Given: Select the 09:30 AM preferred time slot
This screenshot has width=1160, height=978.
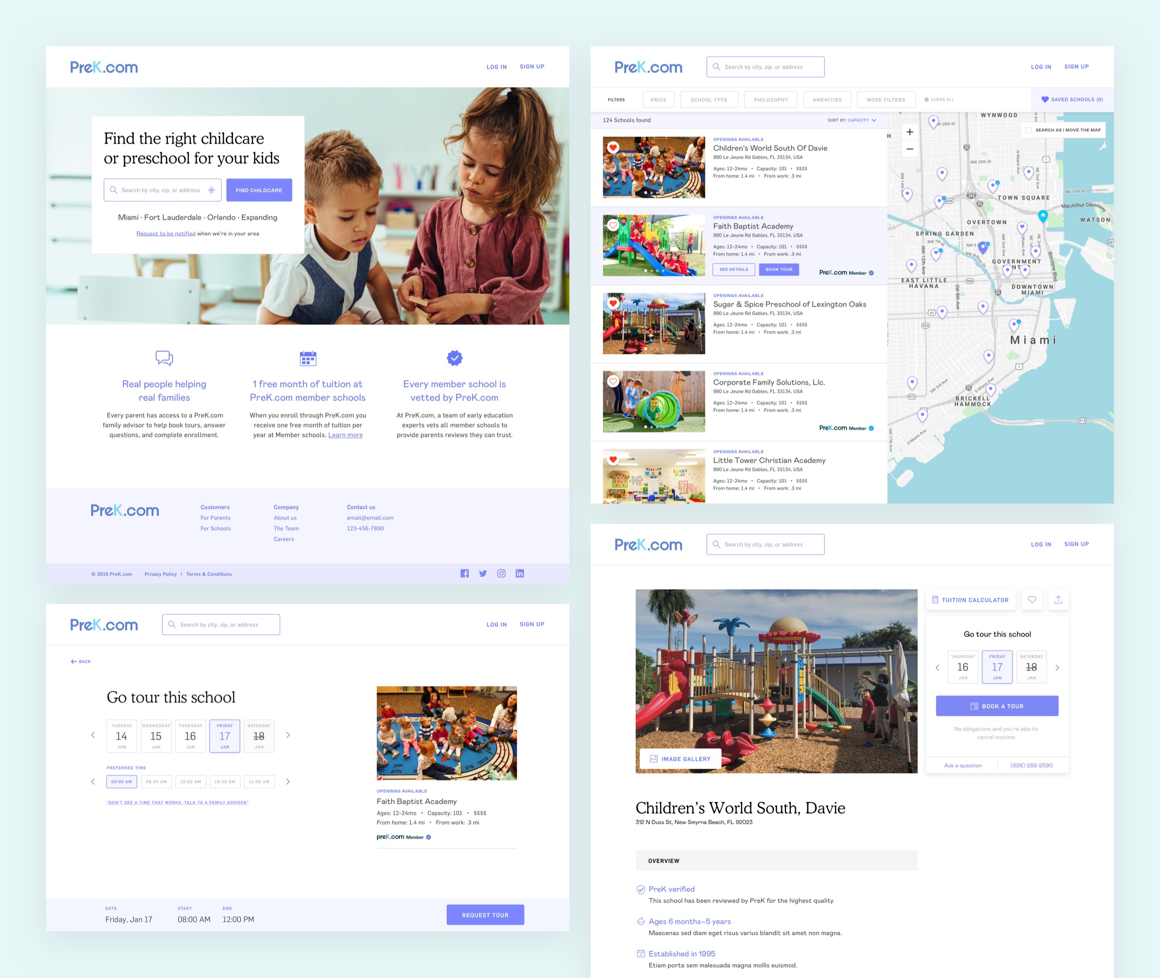Looking at the screenshot, I should click(x=156, y=781).
